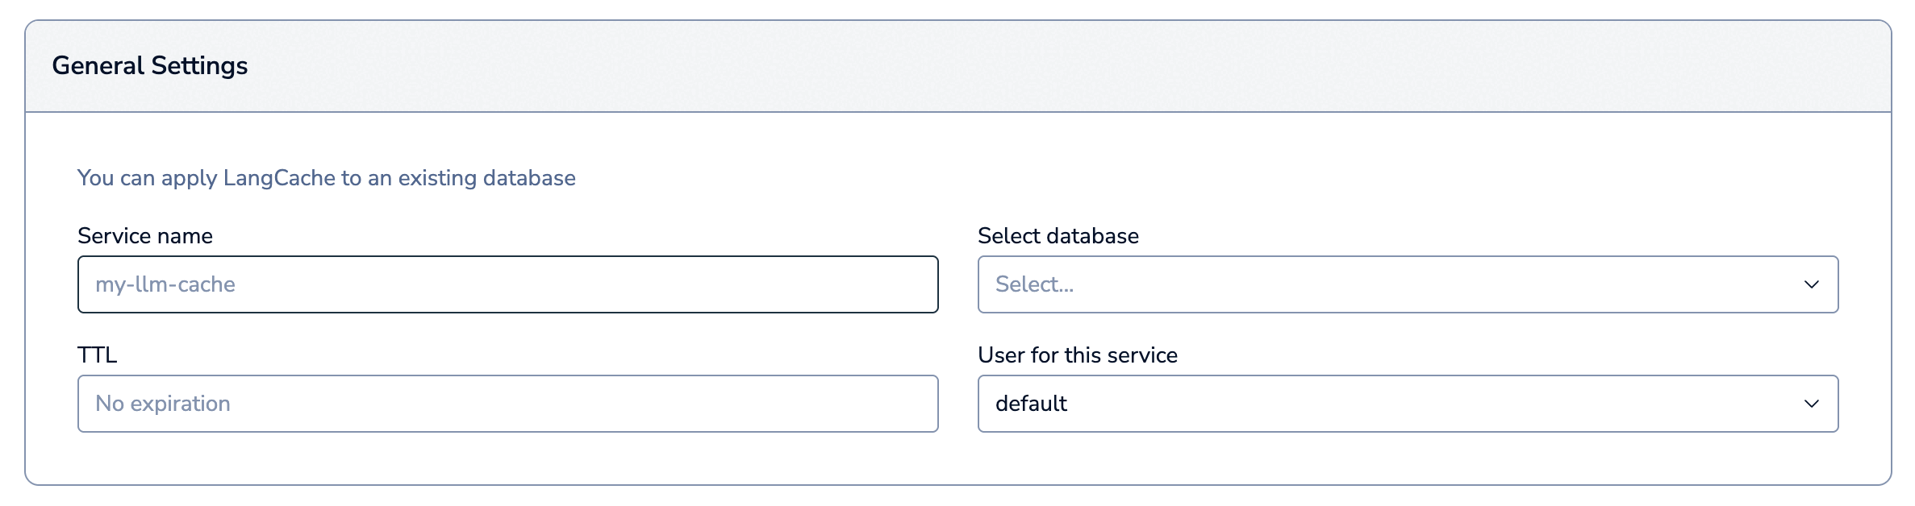Click the chevron arrow in Select database box
This screenshot has height=506, width=1915.
(1811, 284)
